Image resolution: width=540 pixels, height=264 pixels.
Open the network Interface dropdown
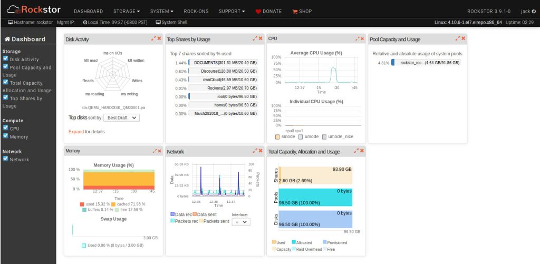[x=241, y=222]
